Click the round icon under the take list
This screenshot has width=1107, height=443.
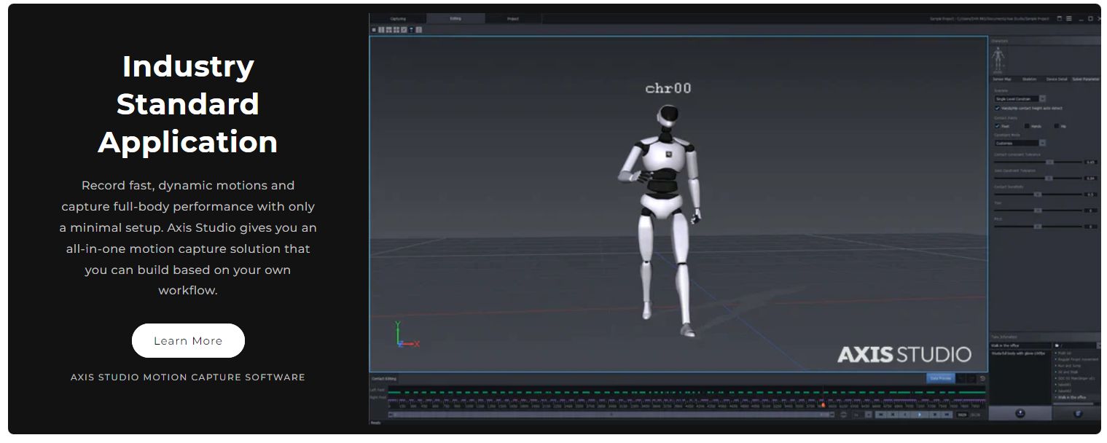(x=1079, y=414)
